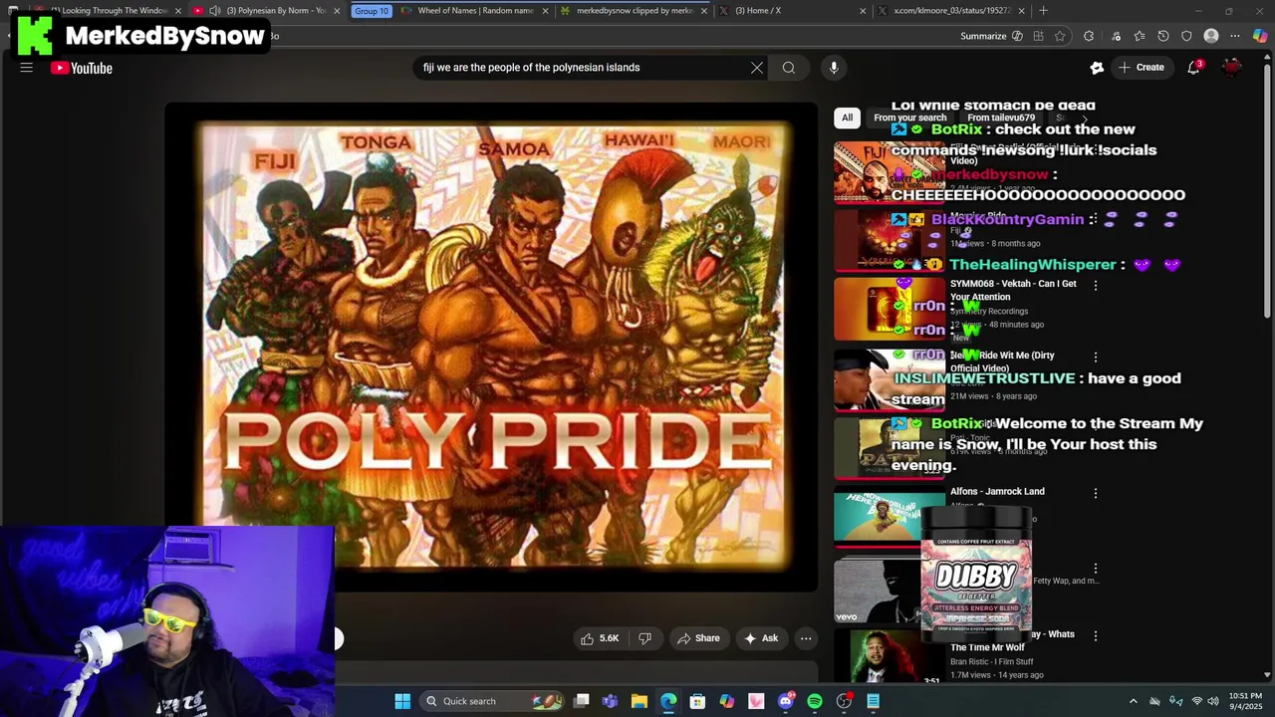Open options menu above The Time Mr Wolf

tap(1096, 635)
